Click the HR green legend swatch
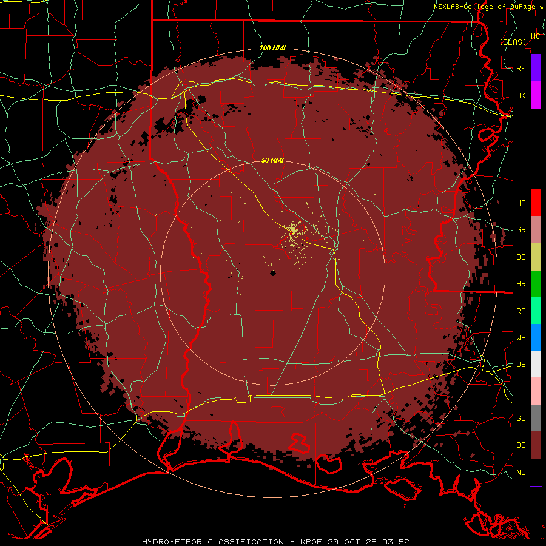 pos(536,283)
